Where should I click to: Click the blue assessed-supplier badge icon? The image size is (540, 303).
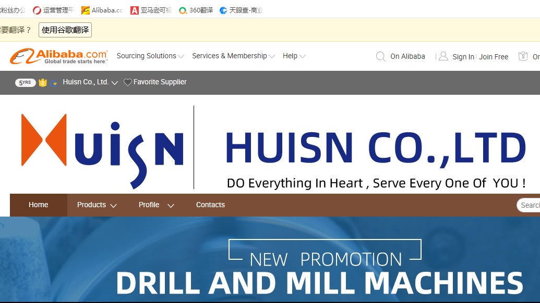click(54, 82)
